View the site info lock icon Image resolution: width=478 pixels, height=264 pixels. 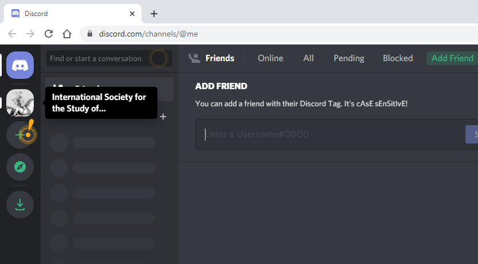(89, 34)
